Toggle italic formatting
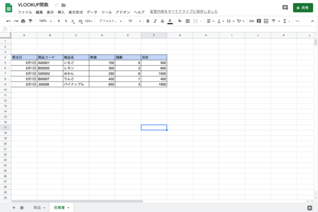The image size is (318, 212). [x=155, y=21]
